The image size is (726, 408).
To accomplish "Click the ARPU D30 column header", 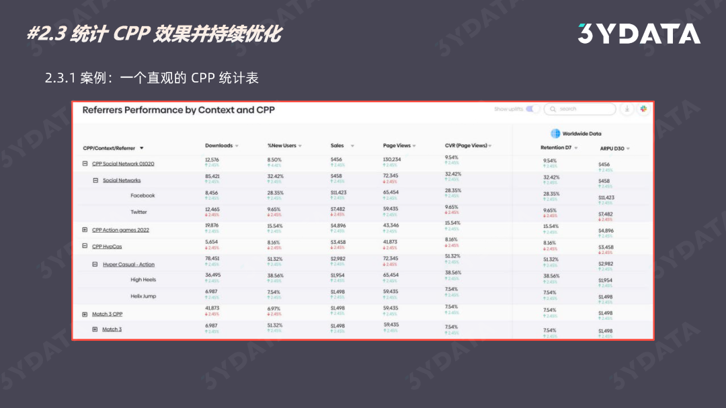I will coord(612,149).
